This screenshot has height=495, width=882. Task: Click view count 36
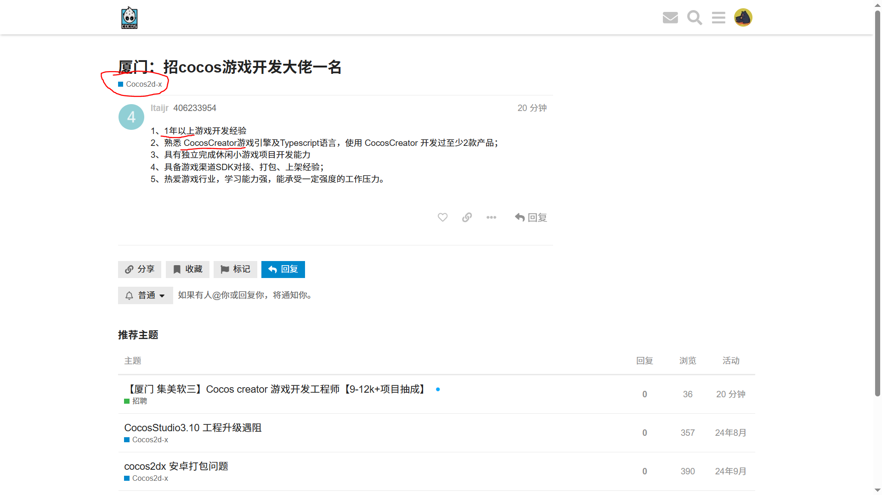(688, 395)
